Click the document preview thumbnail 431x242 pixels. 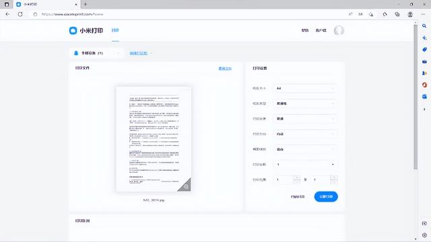[154, 139]
